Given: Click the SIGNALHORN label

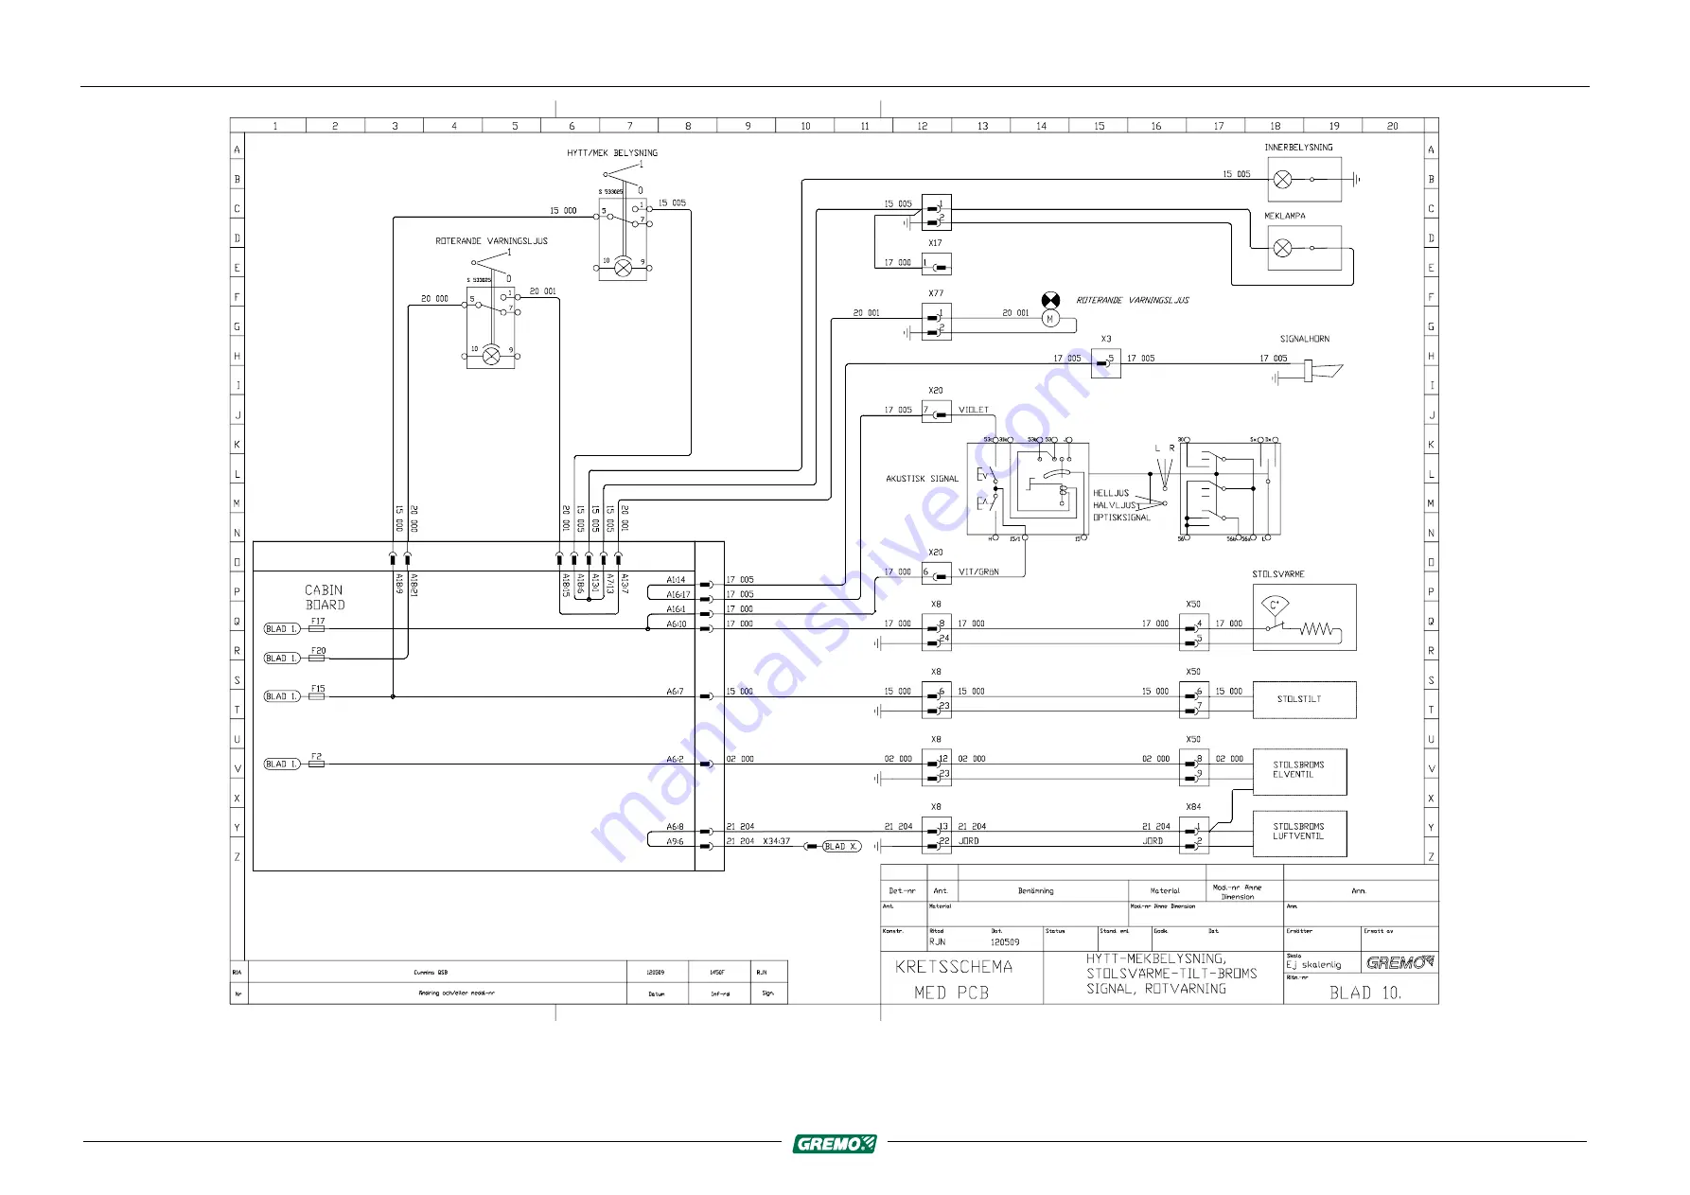Looking at the screenshot, I should click(x=1305, y=339).
